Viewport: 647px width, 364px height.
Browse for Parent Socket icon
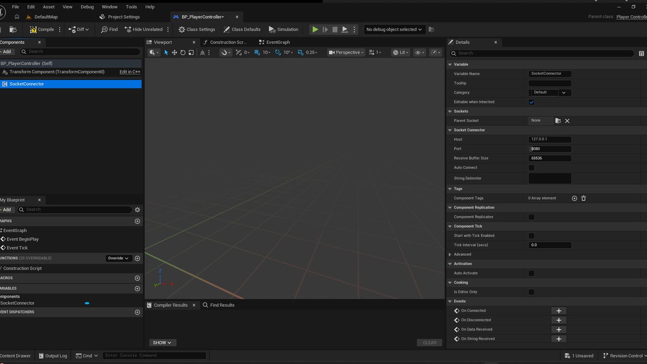[x=558, y=121]
